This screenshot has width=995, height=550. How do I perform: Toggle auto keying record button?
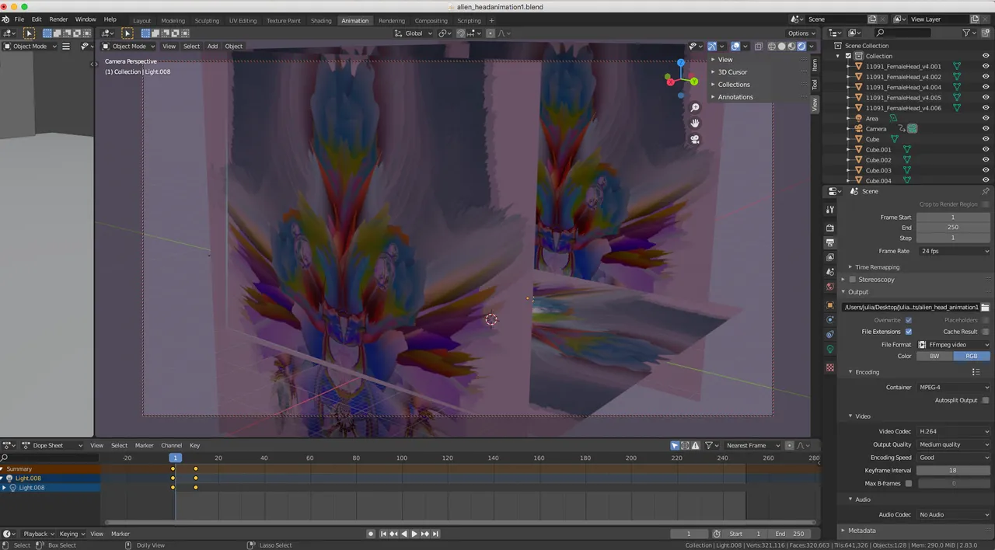coord(371,534)
